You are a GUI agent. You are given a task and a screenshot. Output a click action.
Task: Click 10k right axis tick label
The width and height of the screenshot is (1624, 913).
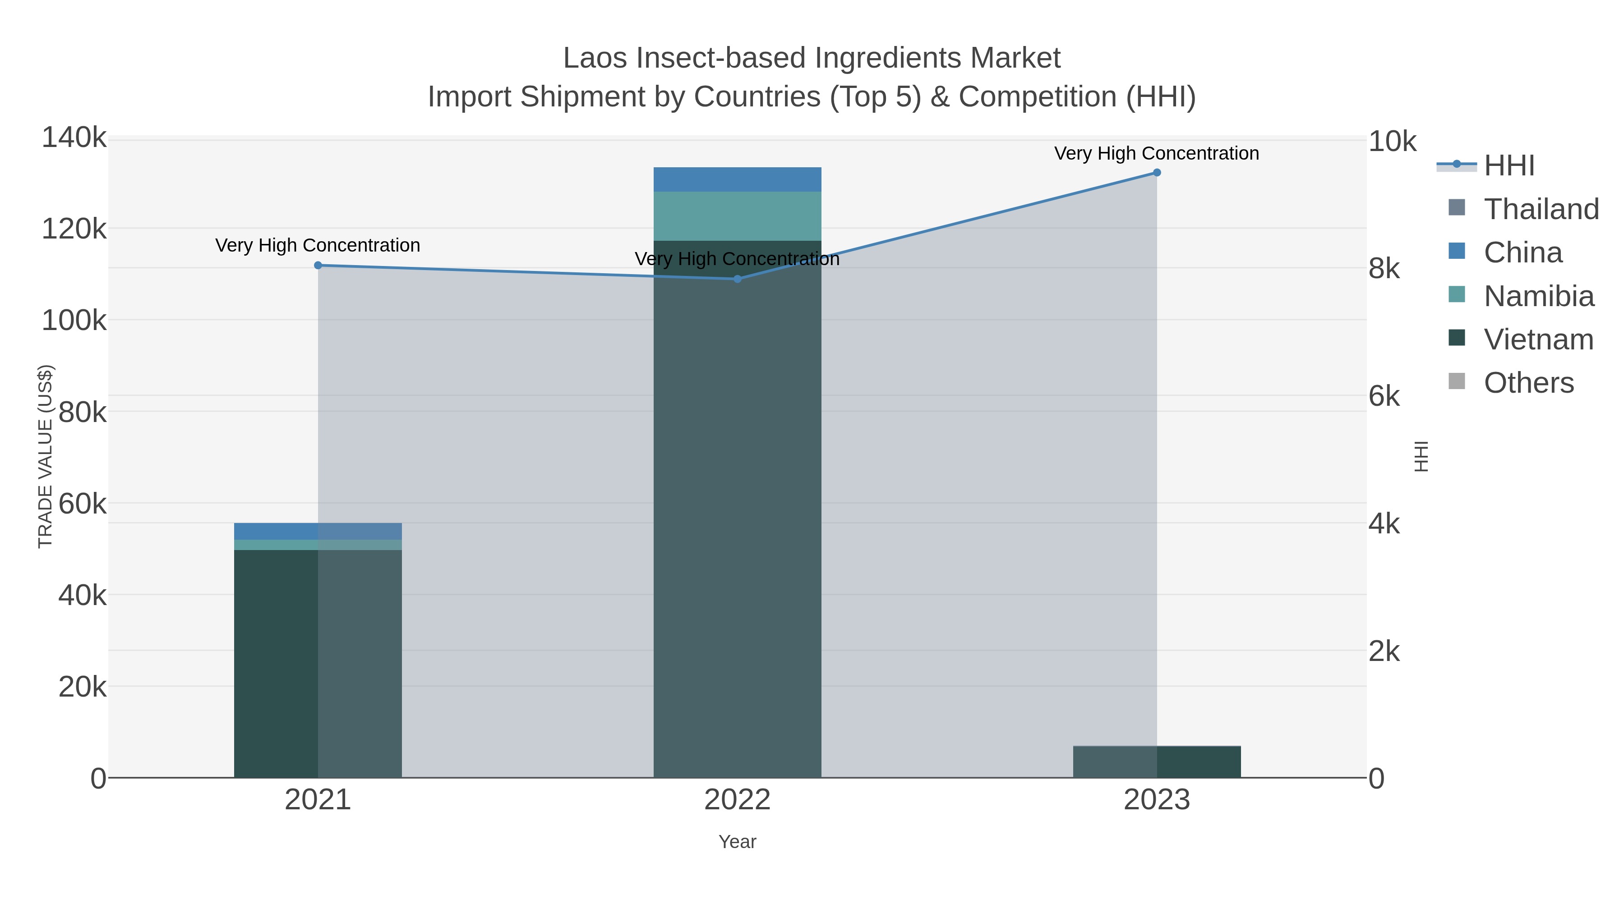coord(1392,142)
